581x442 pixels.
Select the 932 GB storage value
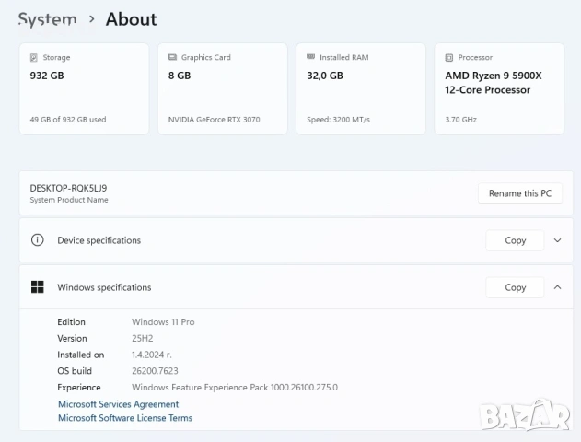point(48,76)
